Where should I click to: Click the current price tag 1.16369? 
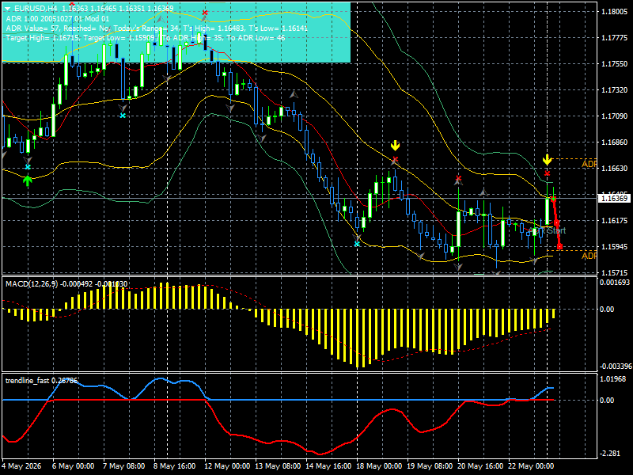614,199
